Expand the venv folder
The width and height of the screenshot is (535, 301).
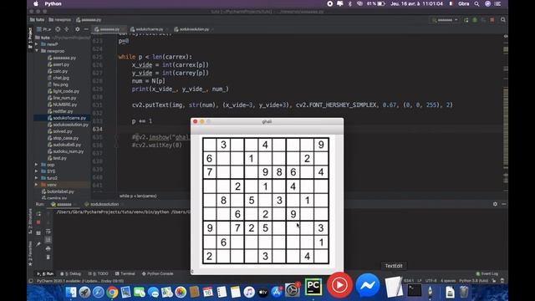[x=37, y=185]
